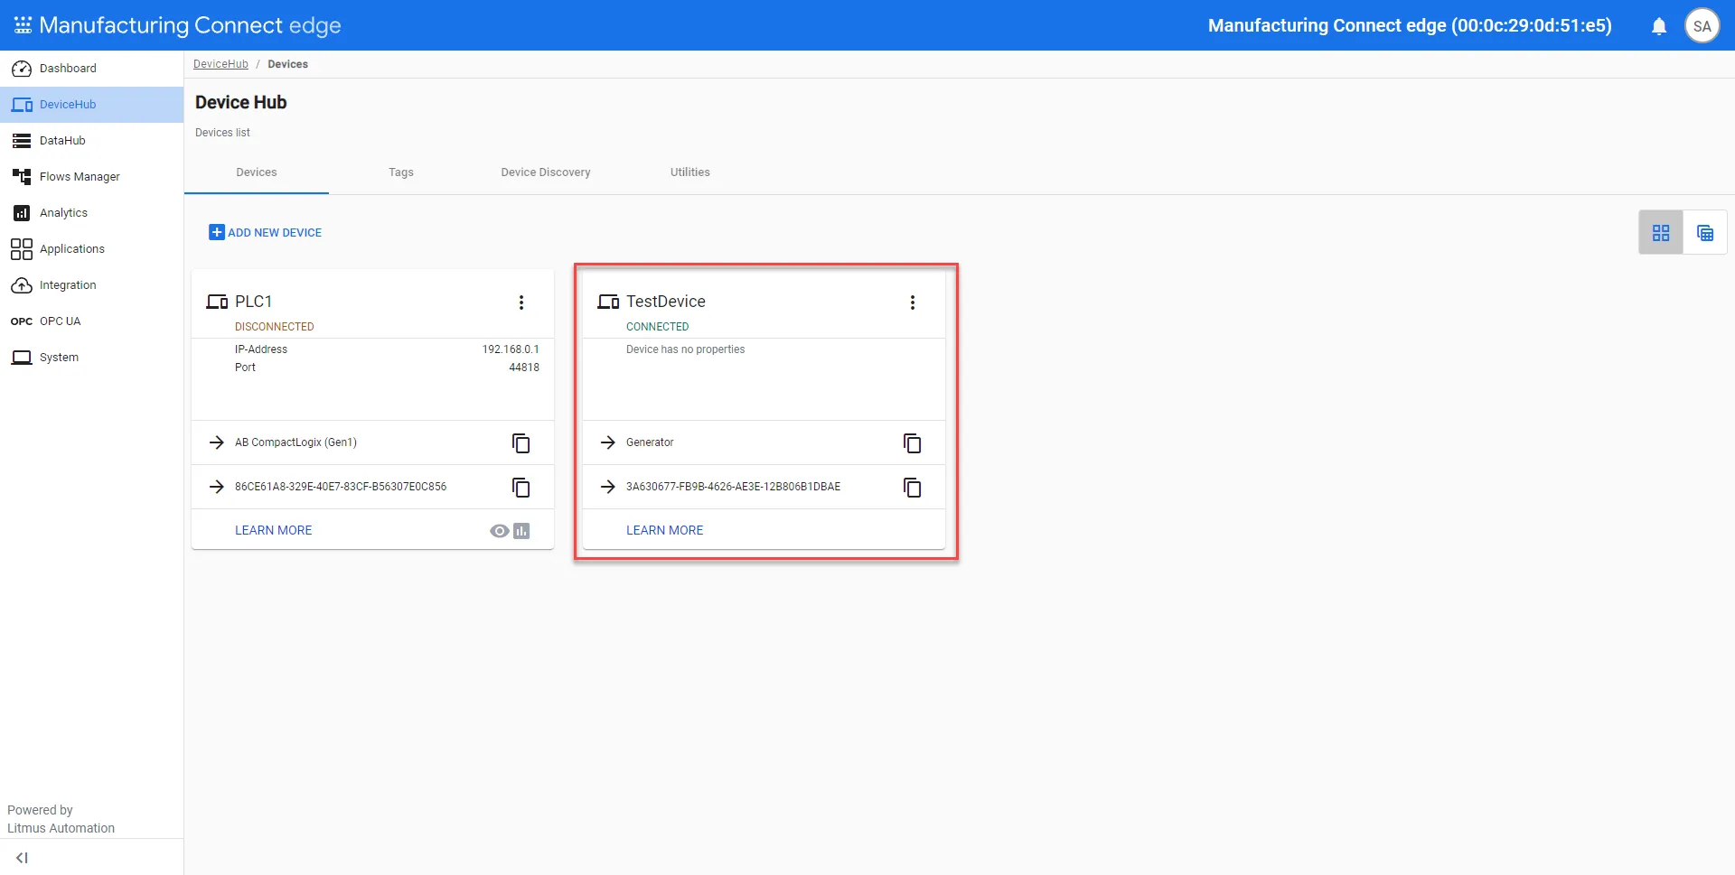The image size is (1735, 875).
Task: Copy the Generator driver name
Action: (913, 443)
